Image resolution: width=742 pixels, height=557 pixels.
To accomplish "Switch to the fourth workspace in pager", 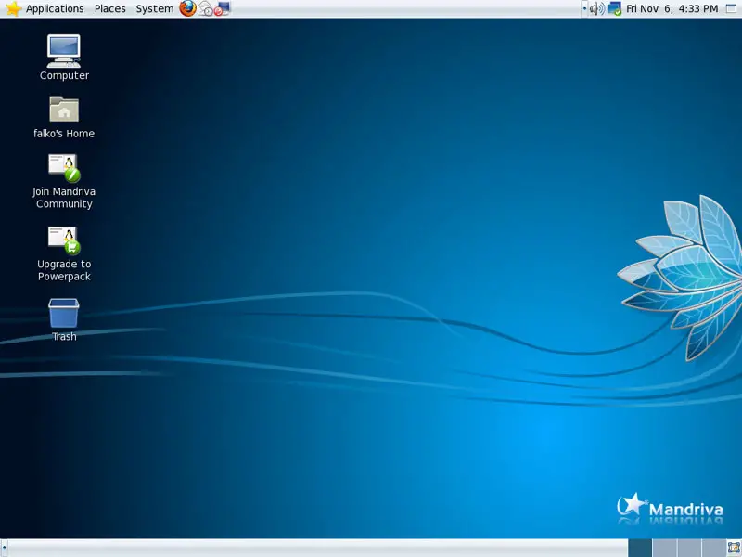I will tap(713, 548).
